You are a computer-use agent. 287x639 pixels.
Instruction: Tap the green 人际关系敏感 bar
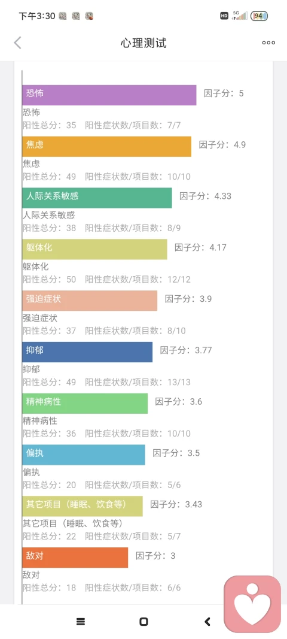tap(97, 198)
